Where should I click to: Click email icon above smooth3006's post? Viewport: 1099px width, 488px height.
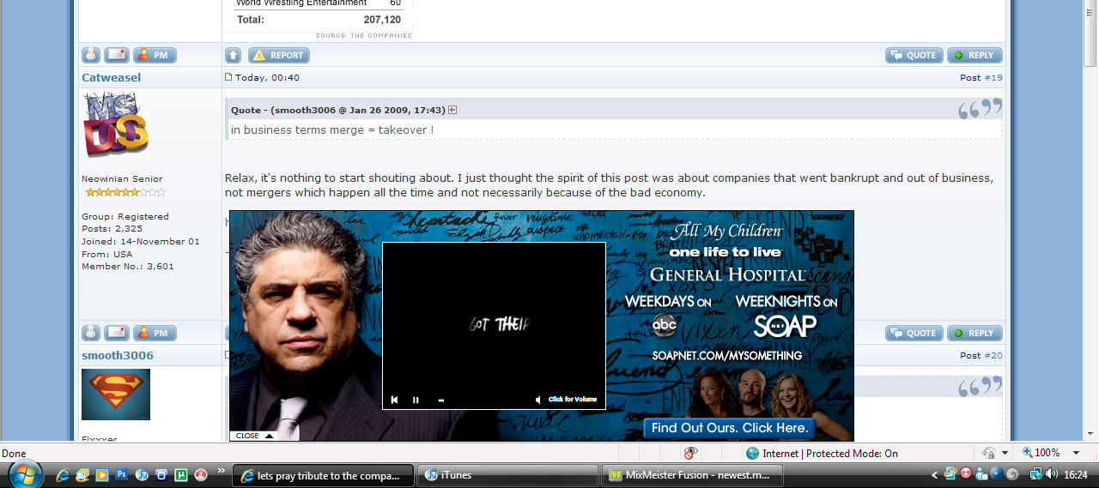click(x=117, y=333)
